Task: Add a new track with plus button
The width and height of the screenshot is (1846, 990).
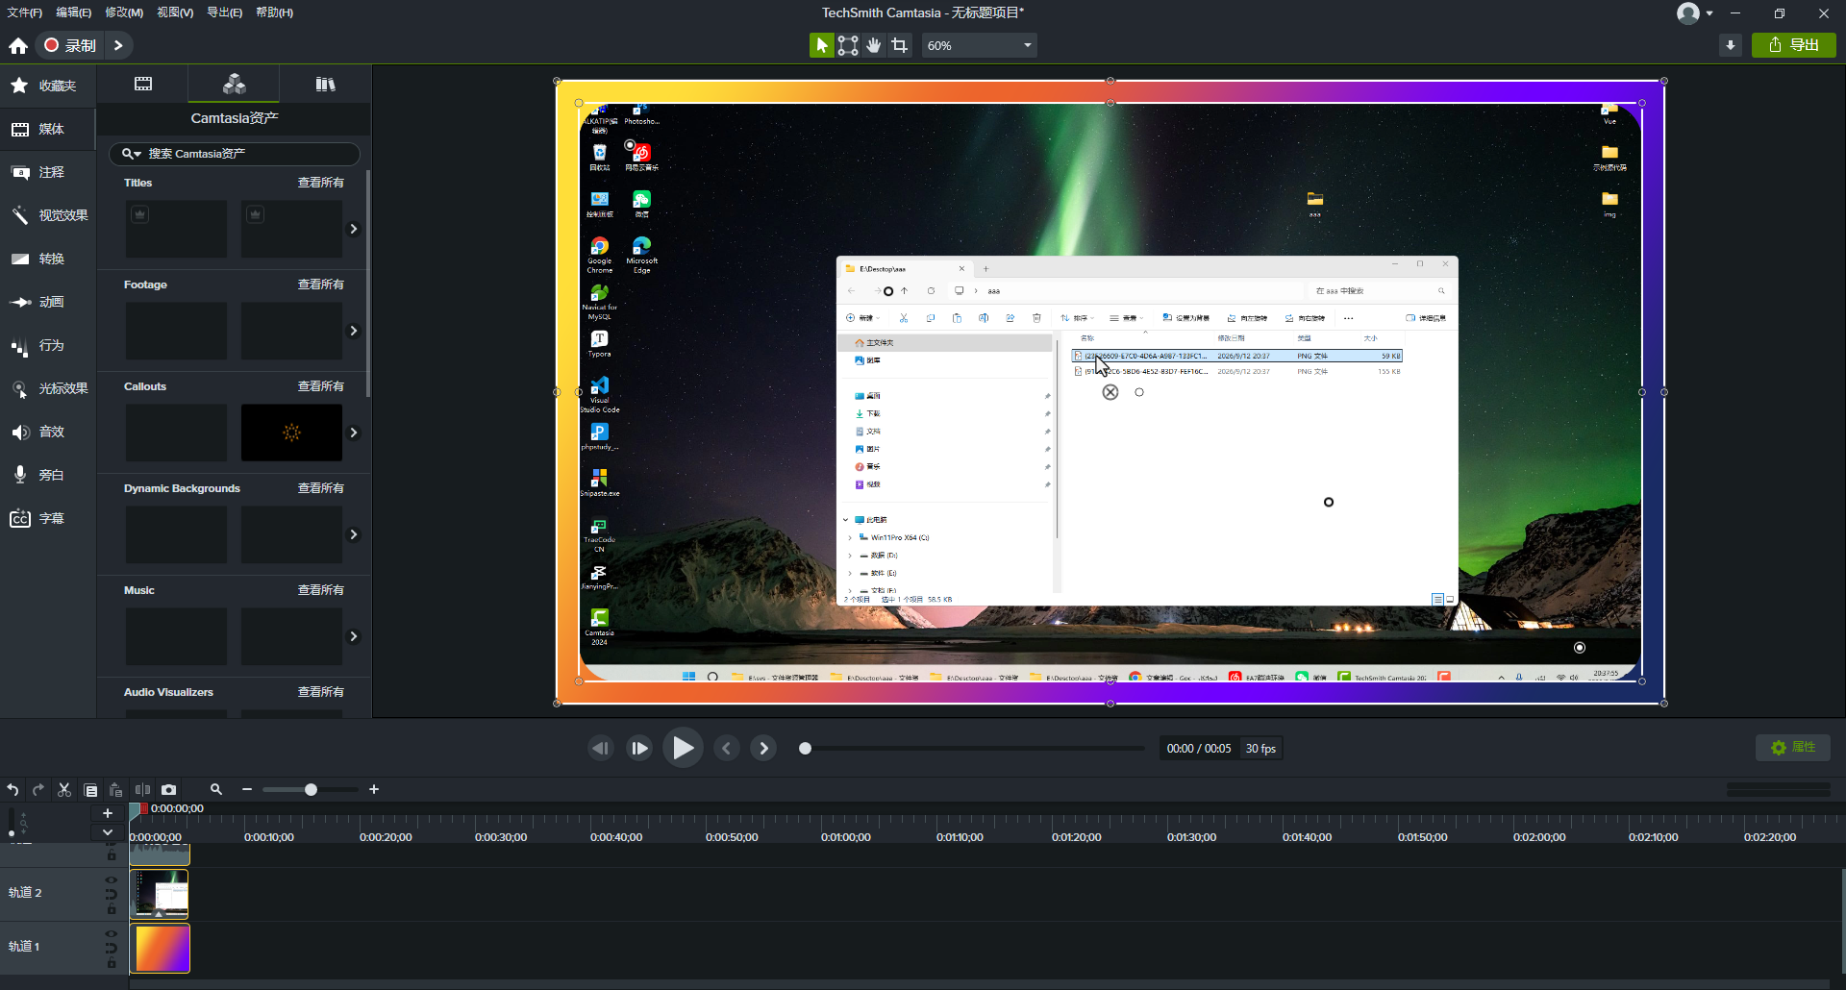Action: click(108, 813)
